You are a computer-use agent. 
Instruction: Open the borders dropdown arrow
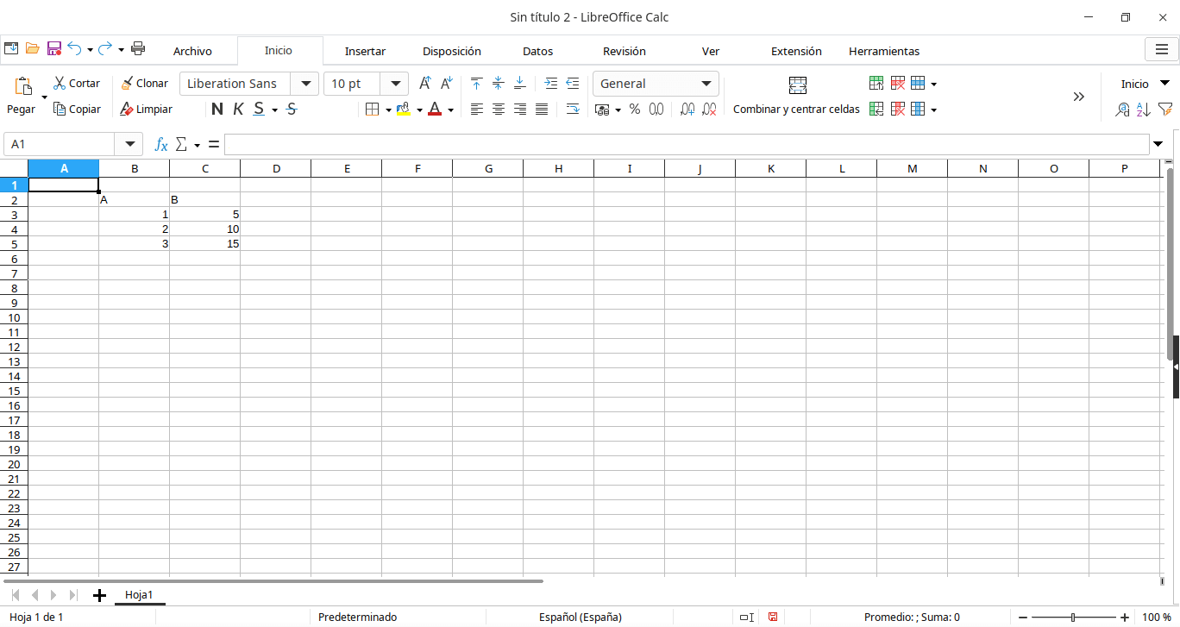388,110
